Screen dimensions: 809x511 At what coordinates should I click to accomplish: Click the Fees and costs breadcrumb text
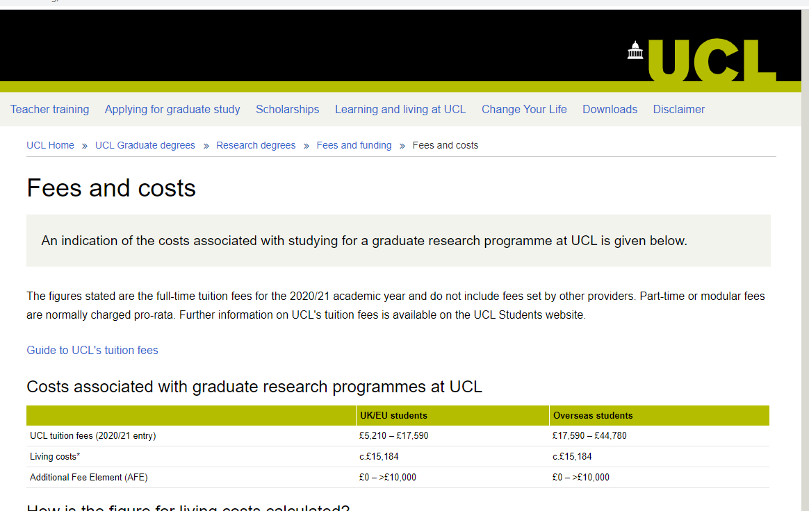point(446,145)
